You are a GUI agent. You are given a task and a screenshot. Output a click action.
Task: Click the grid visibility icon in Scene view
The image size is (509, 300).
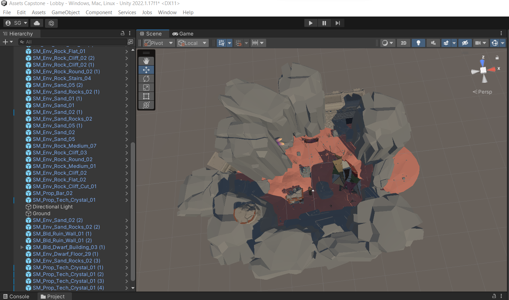[221, 43]
